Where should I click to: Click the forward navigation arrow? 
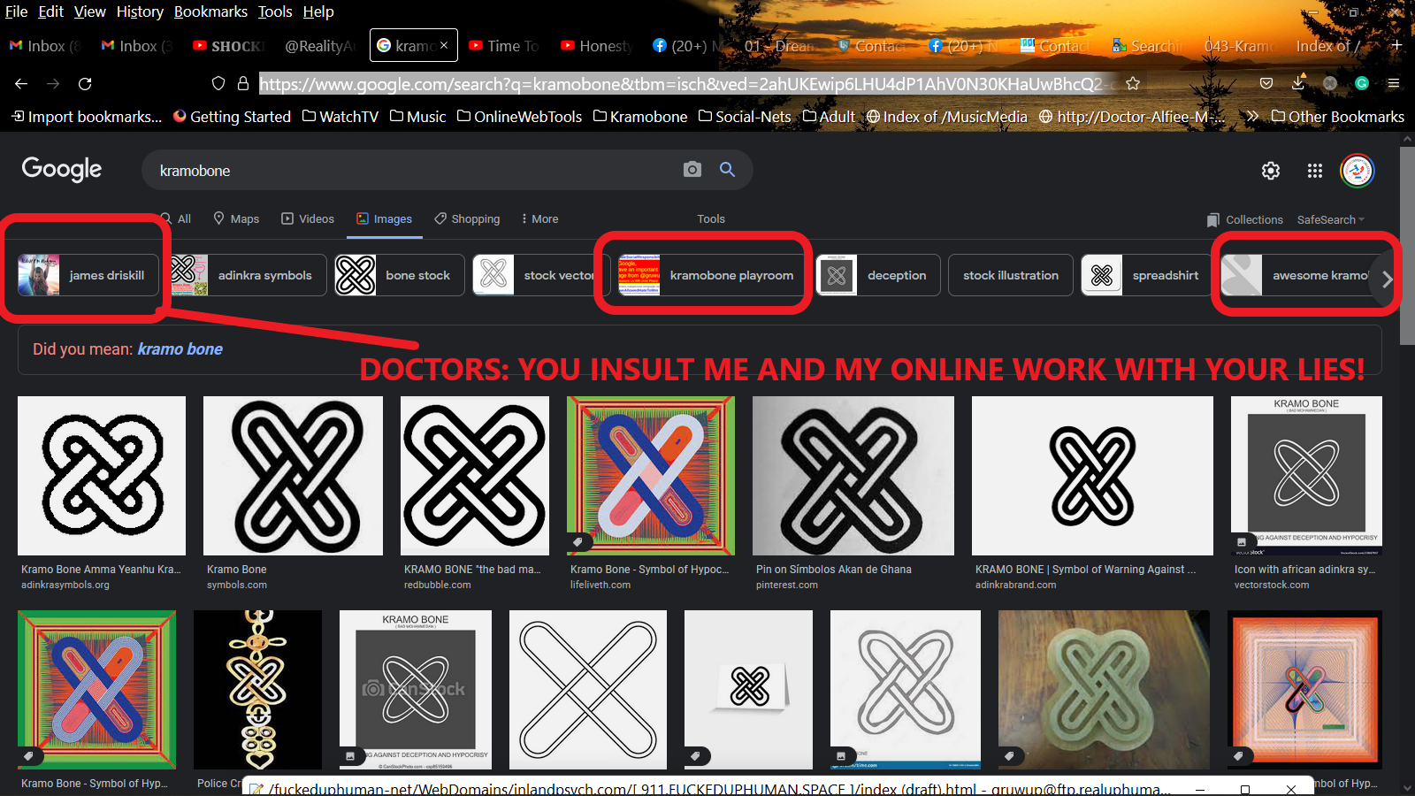53,83
